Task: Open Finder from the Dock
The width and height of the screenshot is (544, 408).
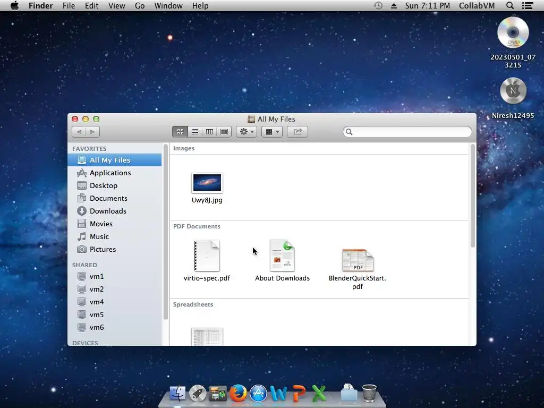Action: click(177, 394)
